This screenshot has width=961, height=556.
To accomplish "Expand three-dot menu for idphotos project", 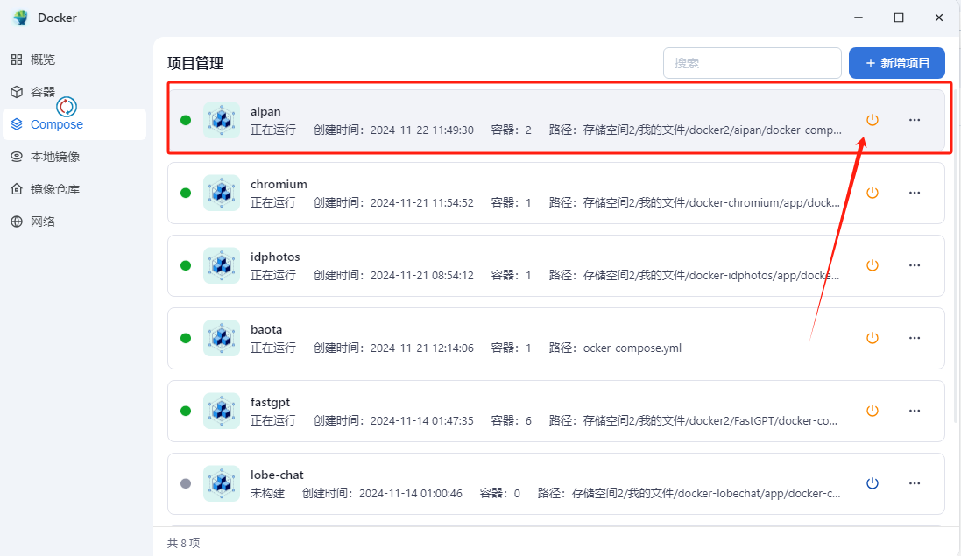I will [915, 265].
